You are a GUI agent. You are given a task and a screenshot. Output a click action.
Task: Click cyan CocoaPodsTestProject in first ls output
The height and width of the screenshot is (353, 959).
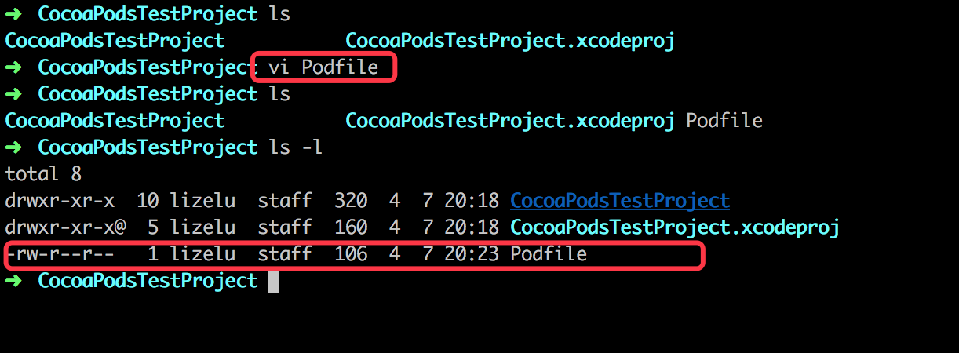point(115,41)
